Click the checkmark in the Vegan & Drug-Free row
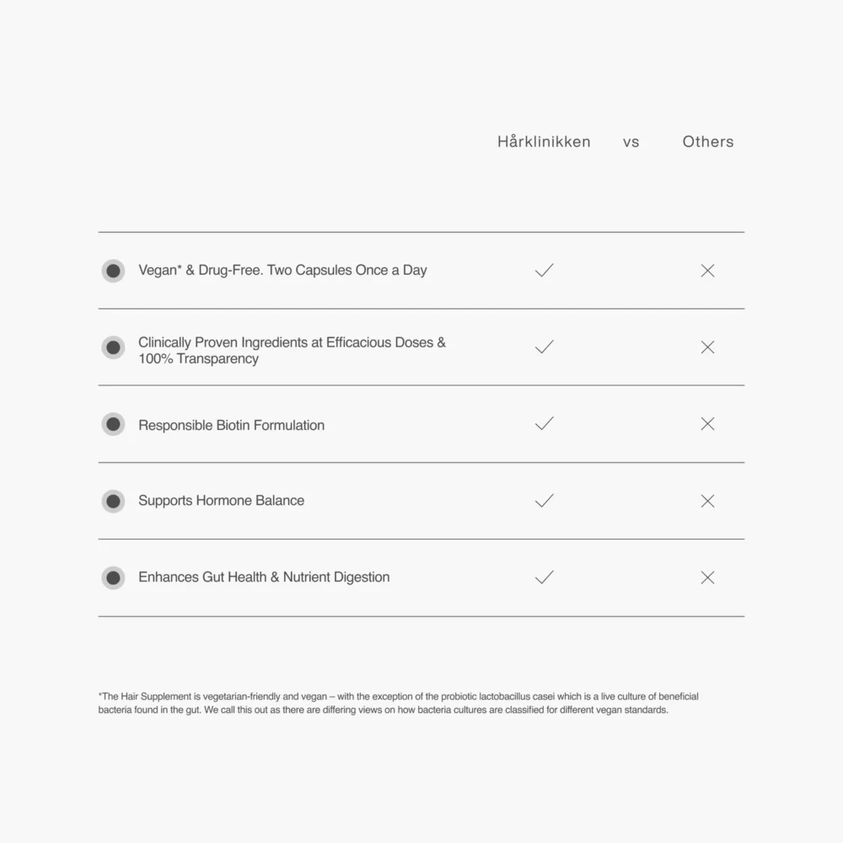 coord(544,270)
